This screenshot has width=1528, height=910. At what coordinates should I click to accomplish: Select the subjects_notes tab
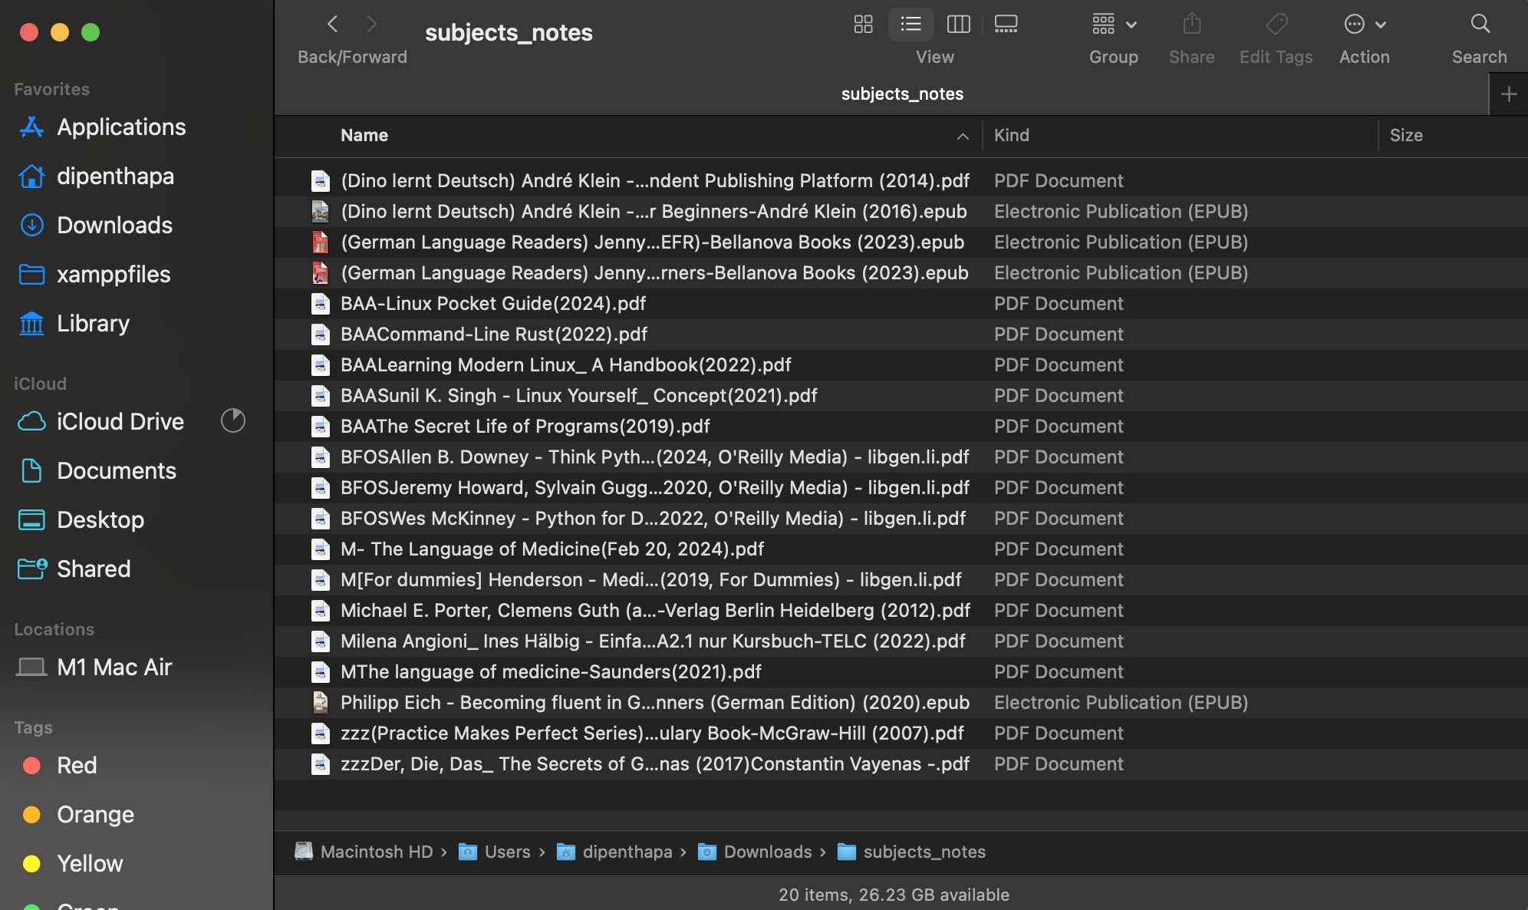902,93
